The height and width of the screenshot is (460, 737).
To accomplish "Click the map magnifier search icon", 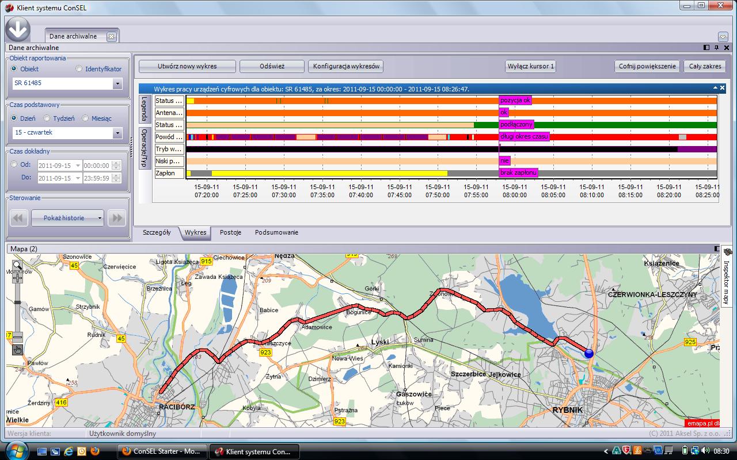I will pos(17,266).
